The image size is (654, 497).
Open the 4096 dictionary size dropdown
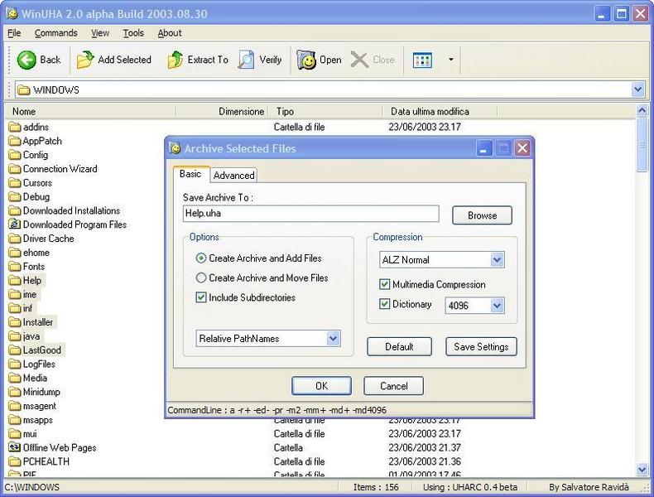497,306
